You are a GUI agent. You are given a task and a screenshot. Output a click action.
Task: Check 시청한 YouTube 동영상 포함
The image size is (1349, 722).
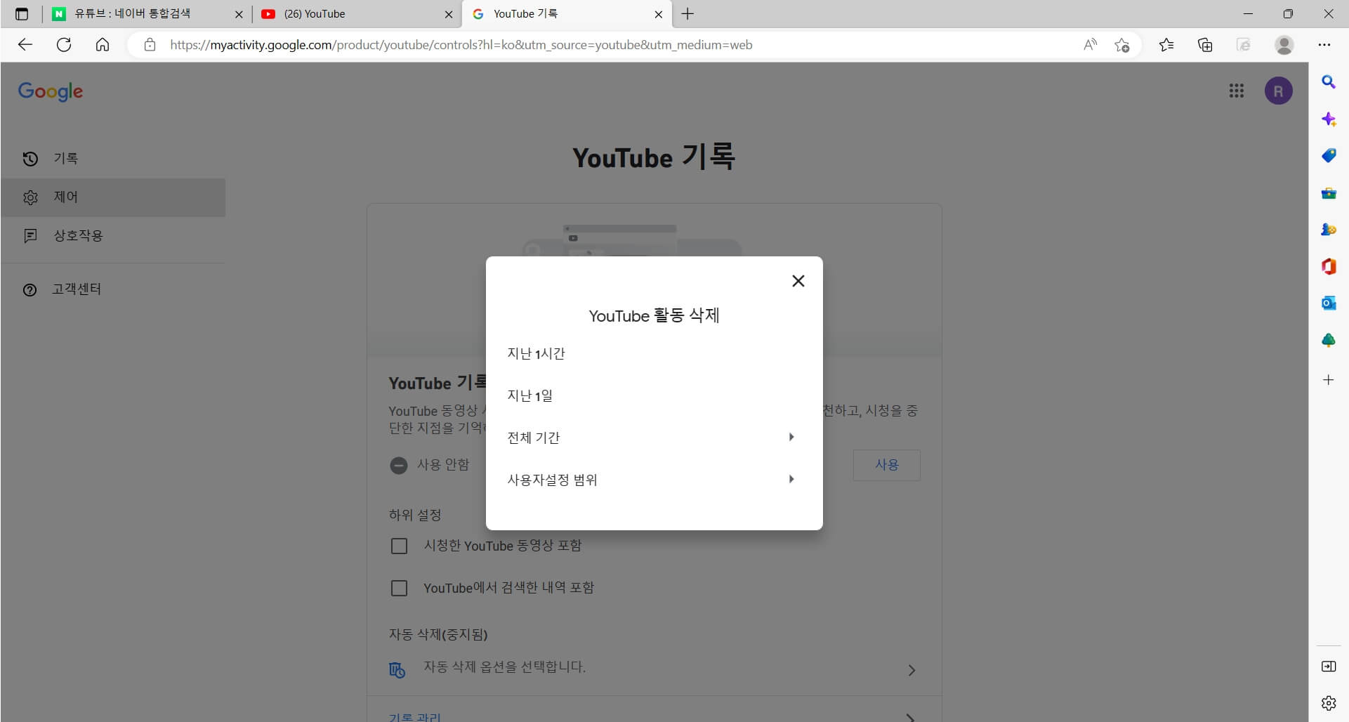click(x=399, y=546)
